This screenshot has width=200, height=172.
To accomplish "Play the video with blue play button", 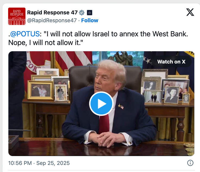I will pos(101,104).
